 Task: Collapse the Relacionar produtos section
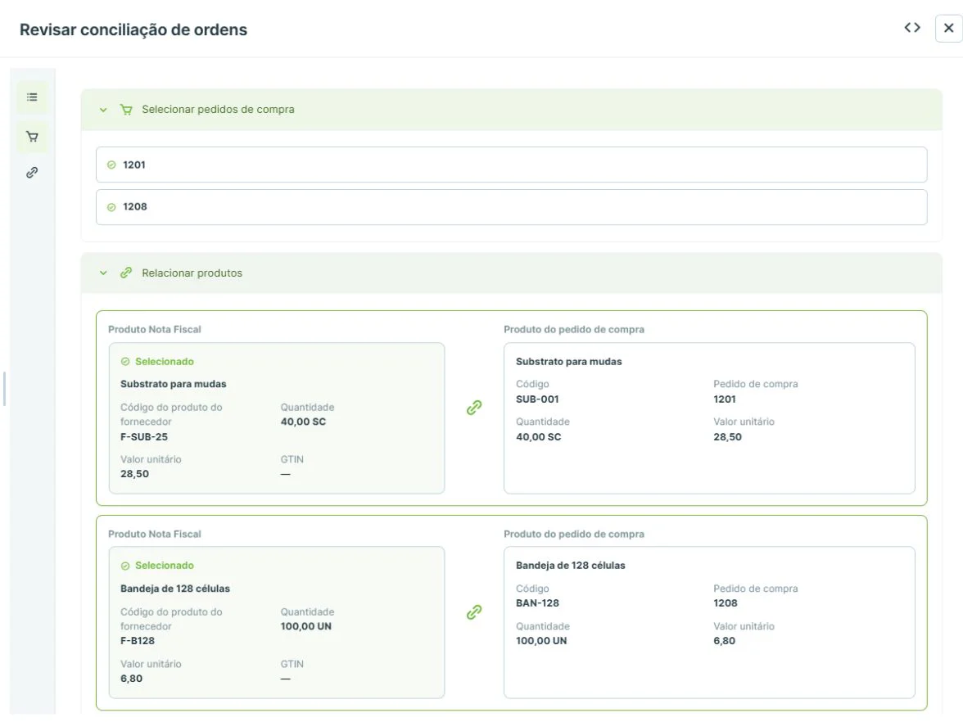pos(103,273)
